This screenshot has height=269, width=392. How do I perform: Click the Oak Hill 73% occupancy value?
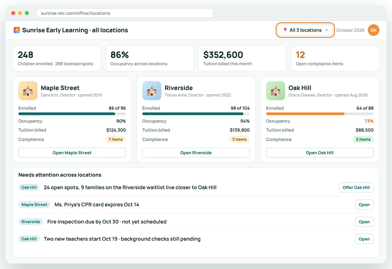click(369, 121)
